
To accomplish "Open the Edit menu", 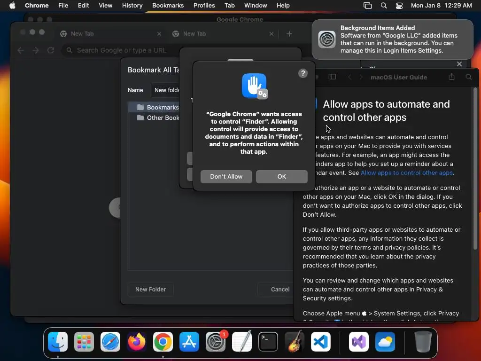I will pyautogui.click(x=83, y=5).
